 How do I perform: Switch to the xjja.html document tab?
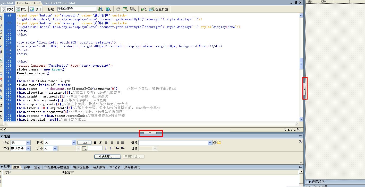click(7, 3)
